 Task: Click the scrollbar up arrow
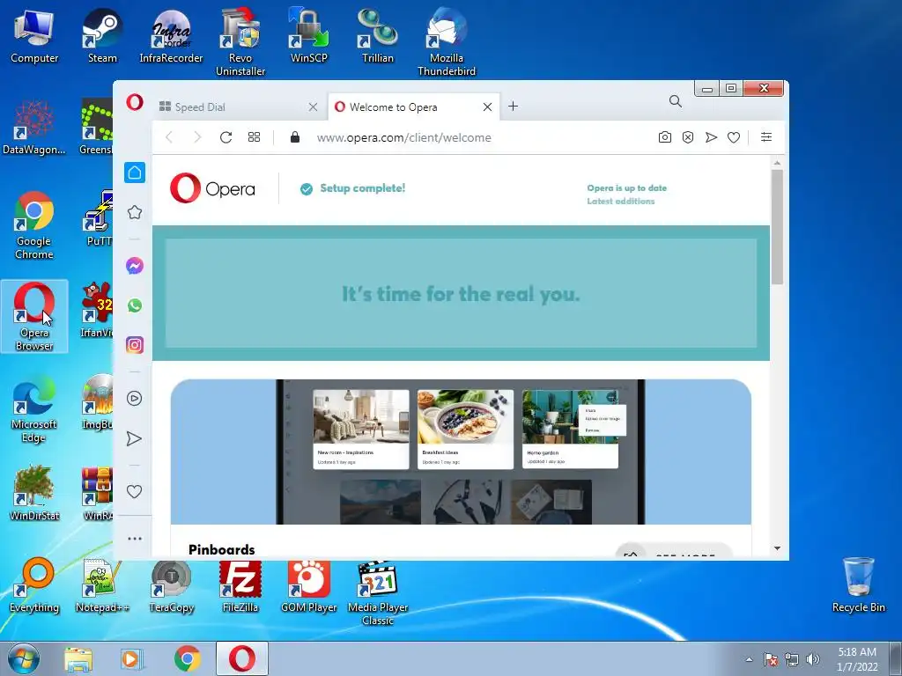(x=777, y=163)
